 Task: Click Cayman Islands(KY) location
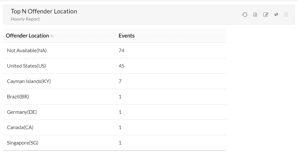point(29,81)
